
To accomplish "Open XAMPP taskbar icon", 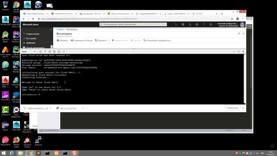I will (x=56, y=153).
